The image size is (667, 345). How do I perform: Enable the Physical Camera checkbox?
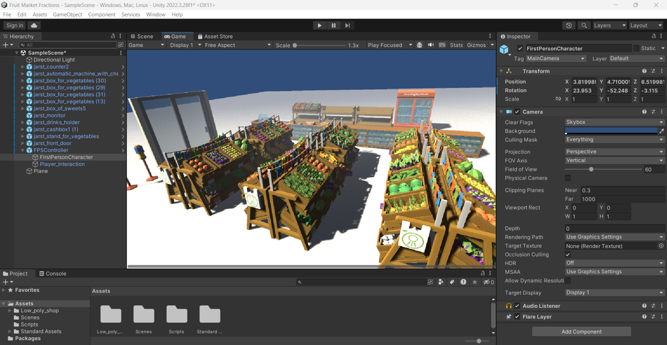568,178
